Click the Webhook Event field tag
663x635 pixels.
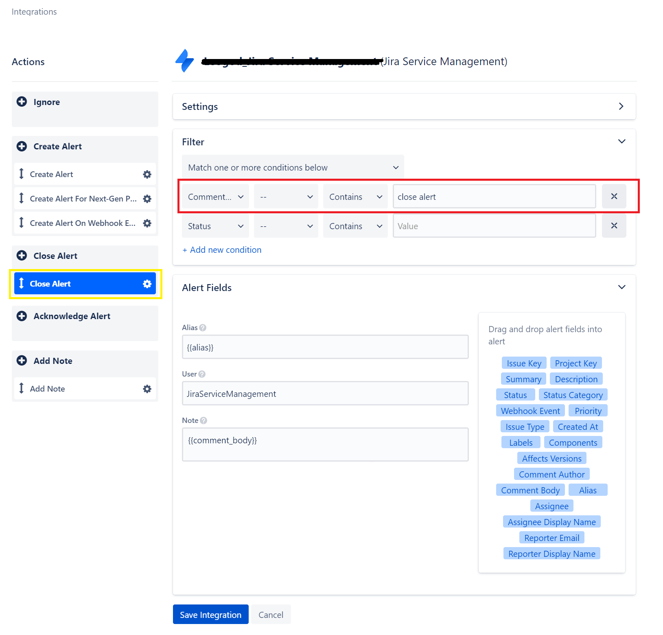coord(530,411)
